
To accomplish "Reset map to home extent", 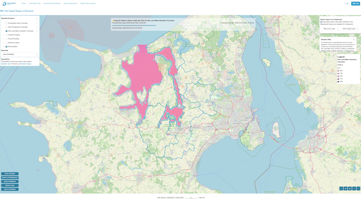I will tap(350, 188).
